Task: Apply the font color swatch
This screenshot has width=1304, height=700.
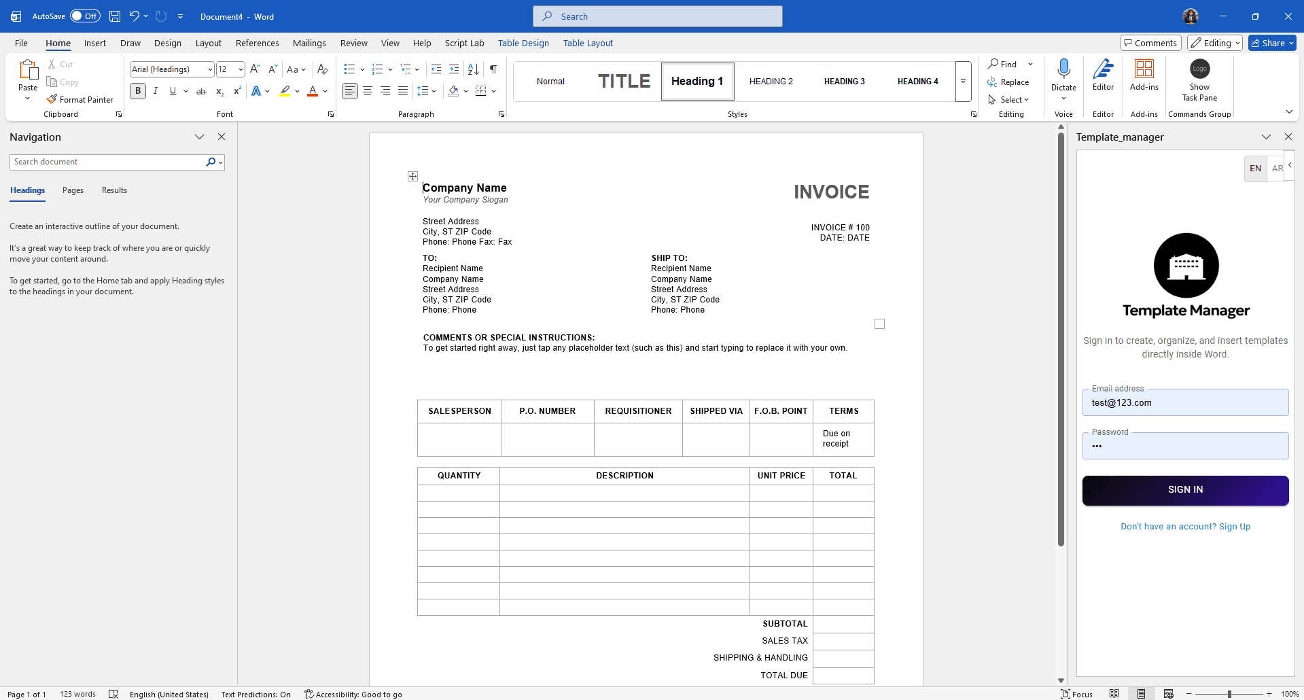Action: coord(313,91)
